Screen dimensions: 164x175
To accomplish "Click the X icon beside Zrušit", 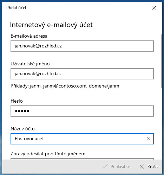I will [142, 167].
